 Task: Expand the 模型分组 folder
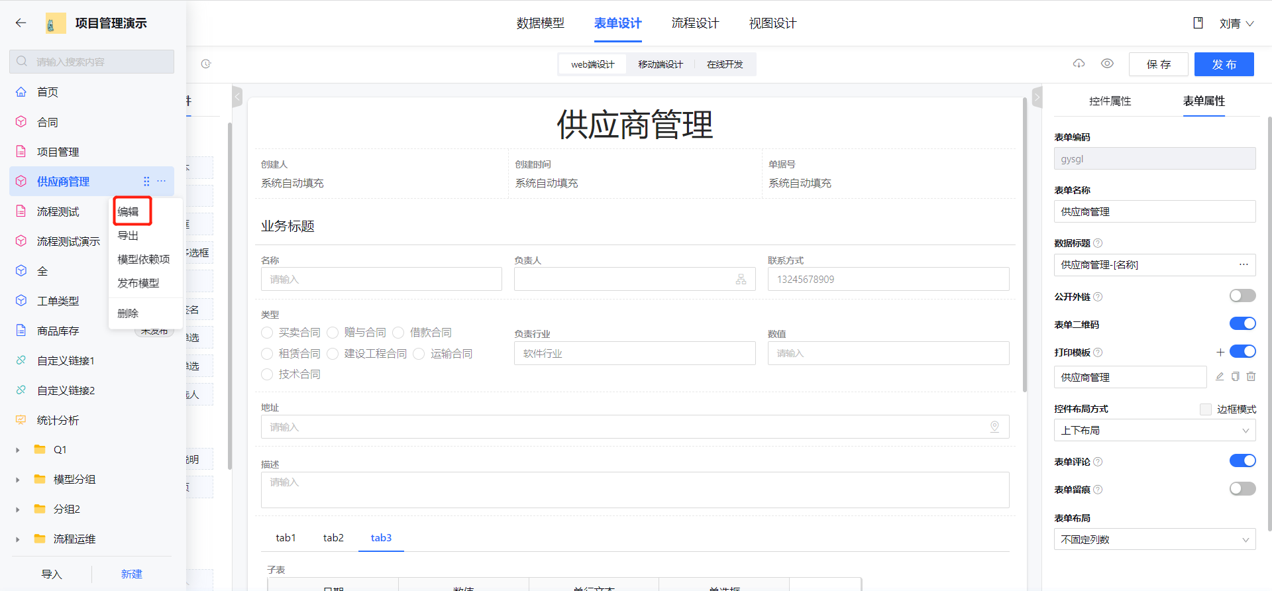click(x=17, y=480)
